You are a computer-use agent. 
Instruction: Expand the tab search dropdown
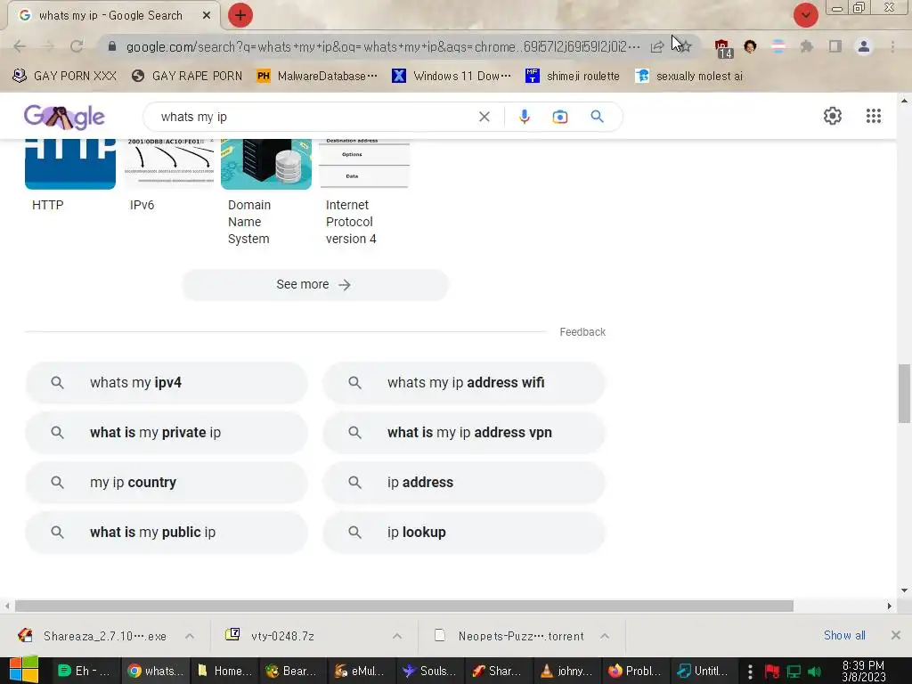tap(805, 15)
